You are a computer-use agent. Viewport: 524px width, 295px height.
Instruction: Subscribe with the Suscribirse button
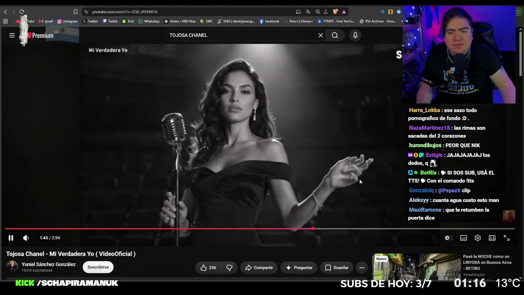click(x=98, y=267)
